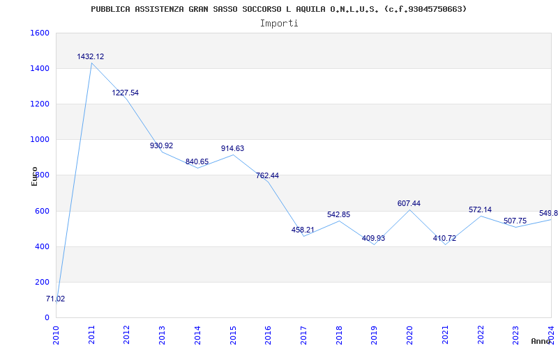Viewport: 558px width, 348px height.
Task: Click the year 2014 on the x-axis
Action: click(197, 335)
